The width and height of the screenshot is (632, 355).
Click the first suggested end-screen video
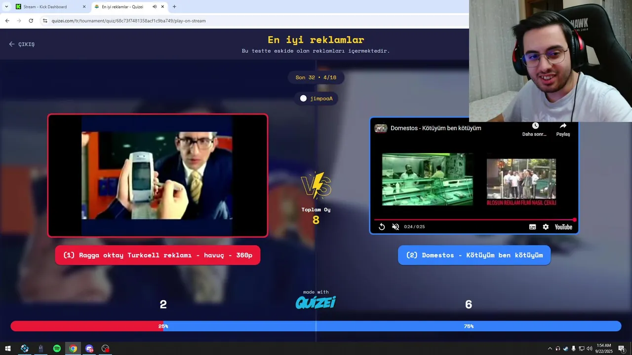[427, 179]
